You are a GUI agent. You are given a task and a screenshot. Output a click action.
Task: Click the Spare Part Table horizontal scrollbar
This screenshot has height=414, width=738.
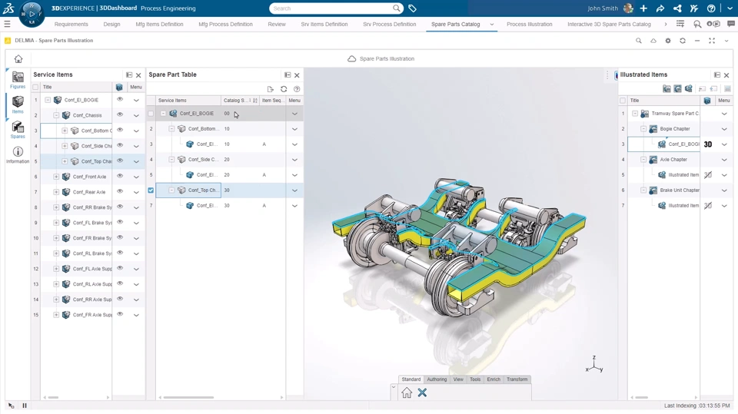tap(188, 398)
